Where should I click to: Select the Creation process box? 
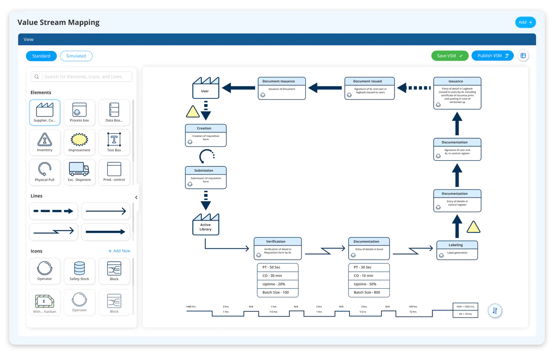pos(206,135)
